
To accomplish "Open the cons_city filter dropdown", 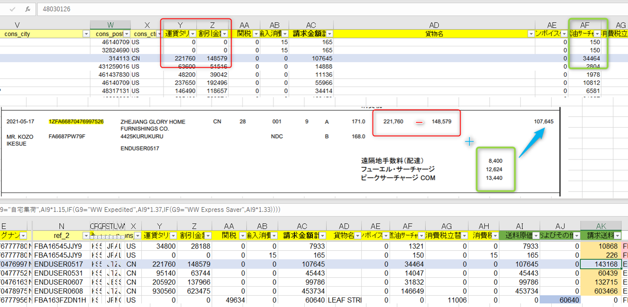I will [86, 34].
